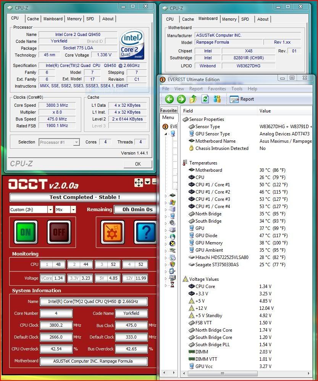The width and height of the screenshot is (318, 381).
Task: Click the EVEREST forward arrow button
Action: click(181, 99)
